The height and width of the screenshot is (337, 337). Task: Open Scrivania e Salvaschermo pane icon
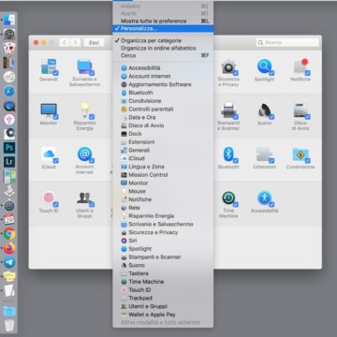84,67
